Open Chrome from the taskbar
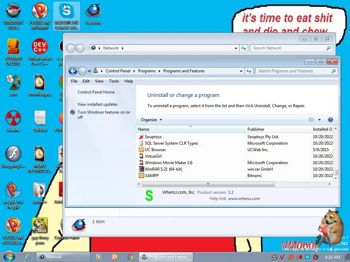This screenshot has width=350, height=262. (x=130, y=257)
